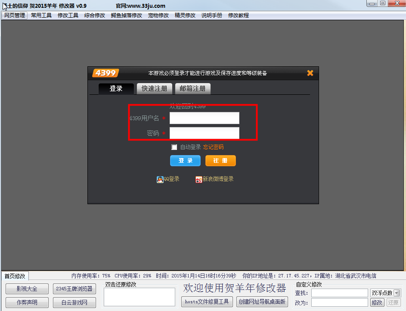Open the QQ登录 link text
Screen dimensions: 406x311
coord(171,179)
